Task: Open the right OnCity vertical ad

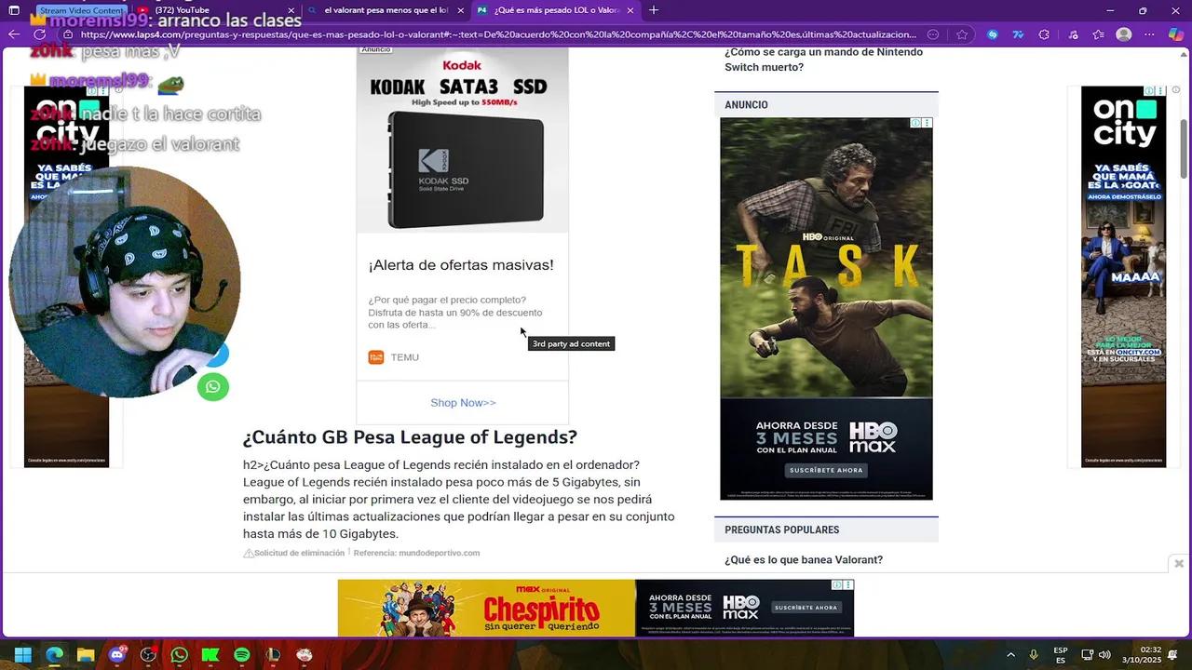Action: [1123, 276]
